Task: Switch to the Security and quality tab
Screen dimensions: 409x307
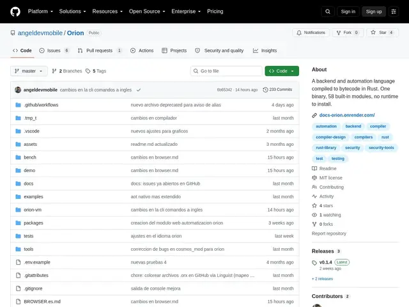Action: [219, 51]
